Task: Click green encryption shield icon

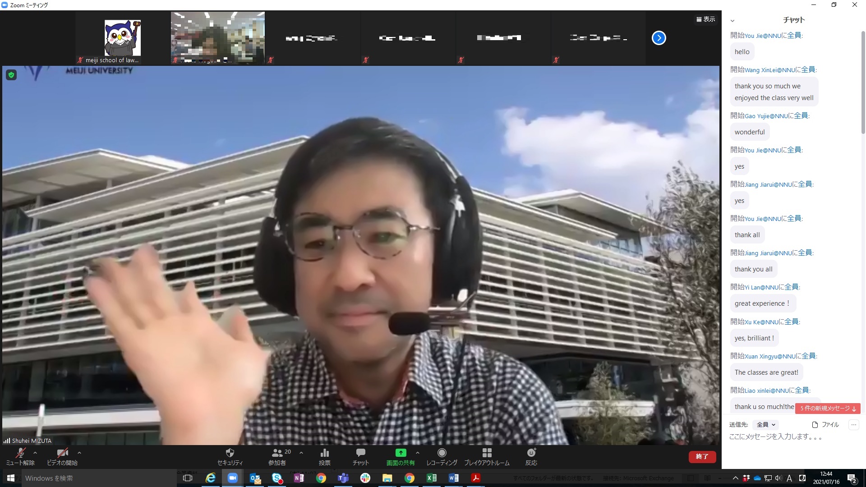Action: (x=12, y=75)
